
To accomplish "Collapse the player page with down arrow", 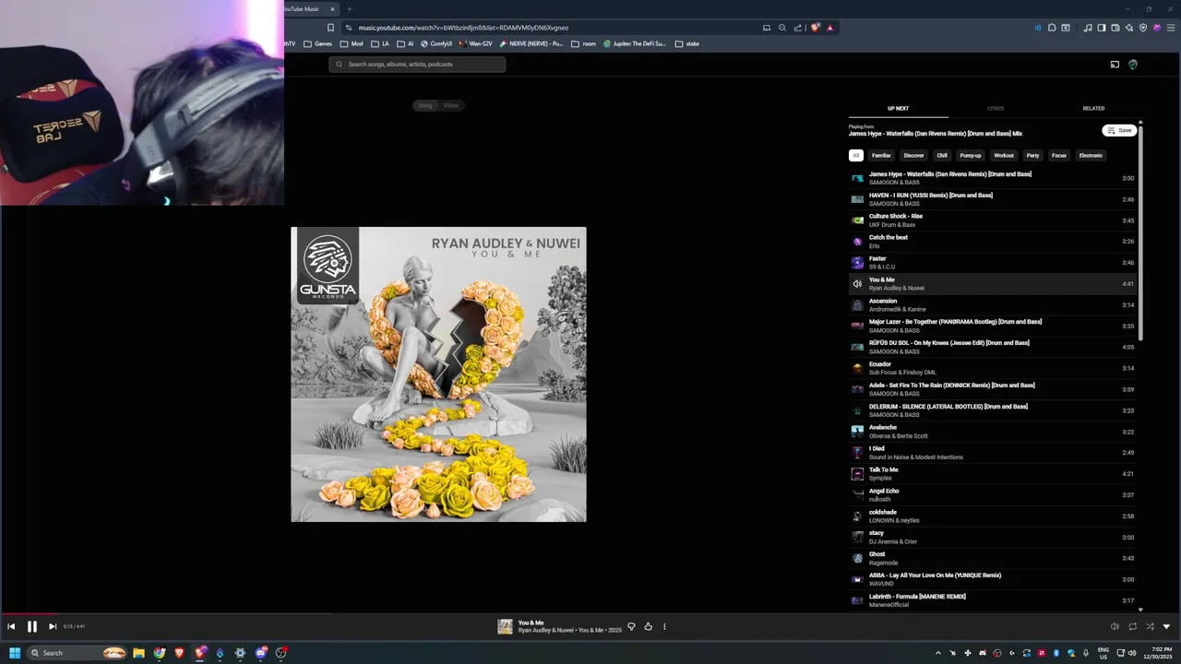I will pyautogui.click(x=1166, y=626).
